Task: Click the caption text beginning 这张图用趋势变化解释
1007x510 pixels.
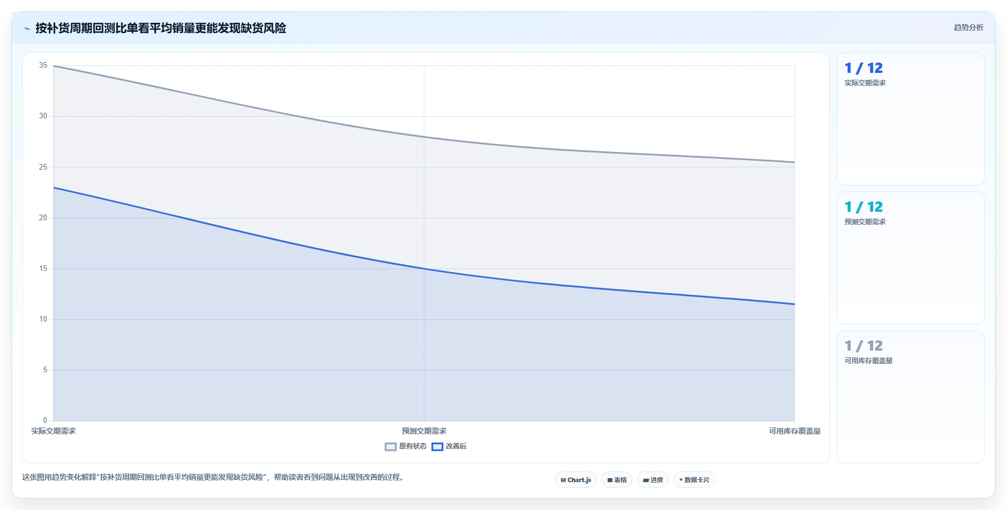Action: pos(214,478)
